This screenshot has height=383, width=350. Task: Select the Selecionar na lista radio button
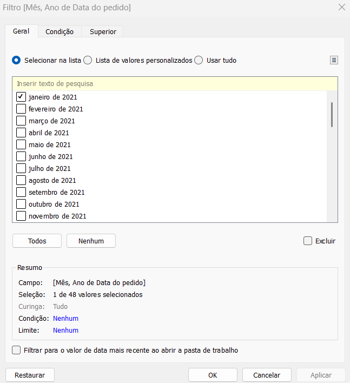point(16,61)
